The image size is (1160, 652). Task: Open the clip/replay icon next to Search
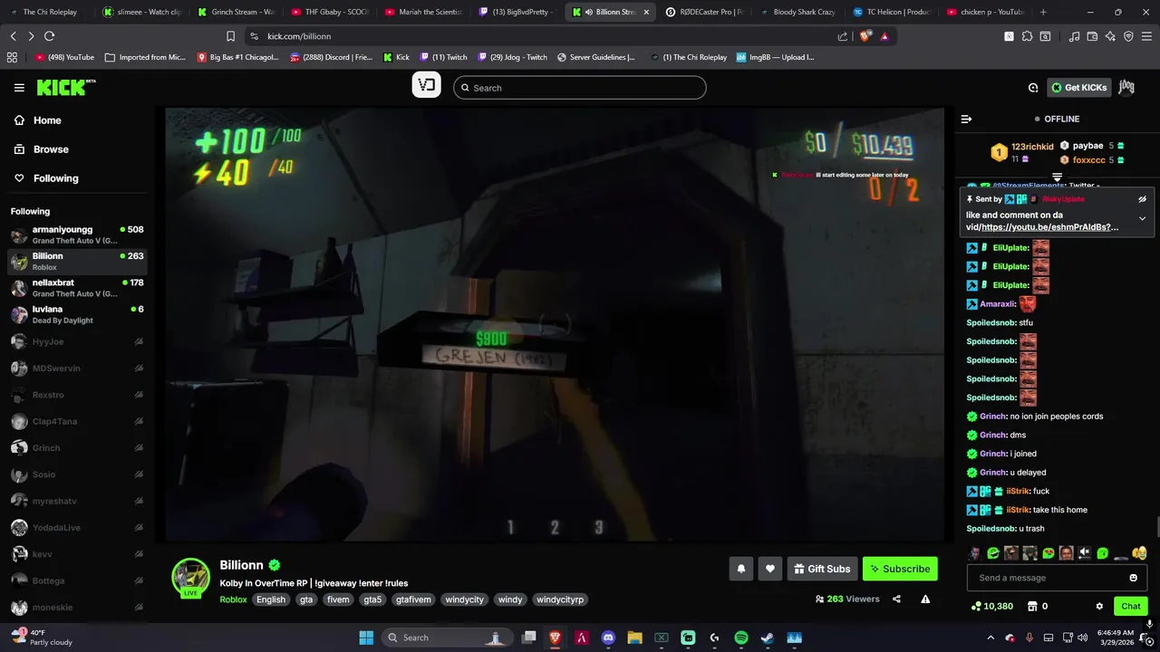point(427,86)
